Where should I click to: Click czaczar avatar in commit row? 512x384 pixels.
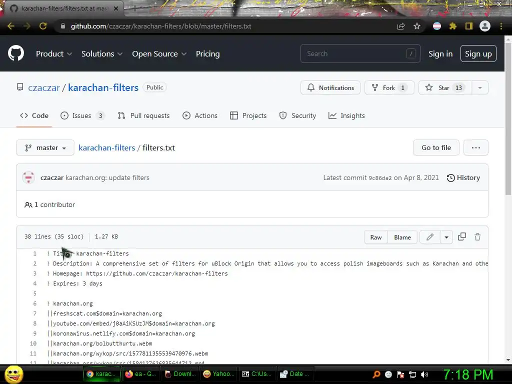pos(28,177)
